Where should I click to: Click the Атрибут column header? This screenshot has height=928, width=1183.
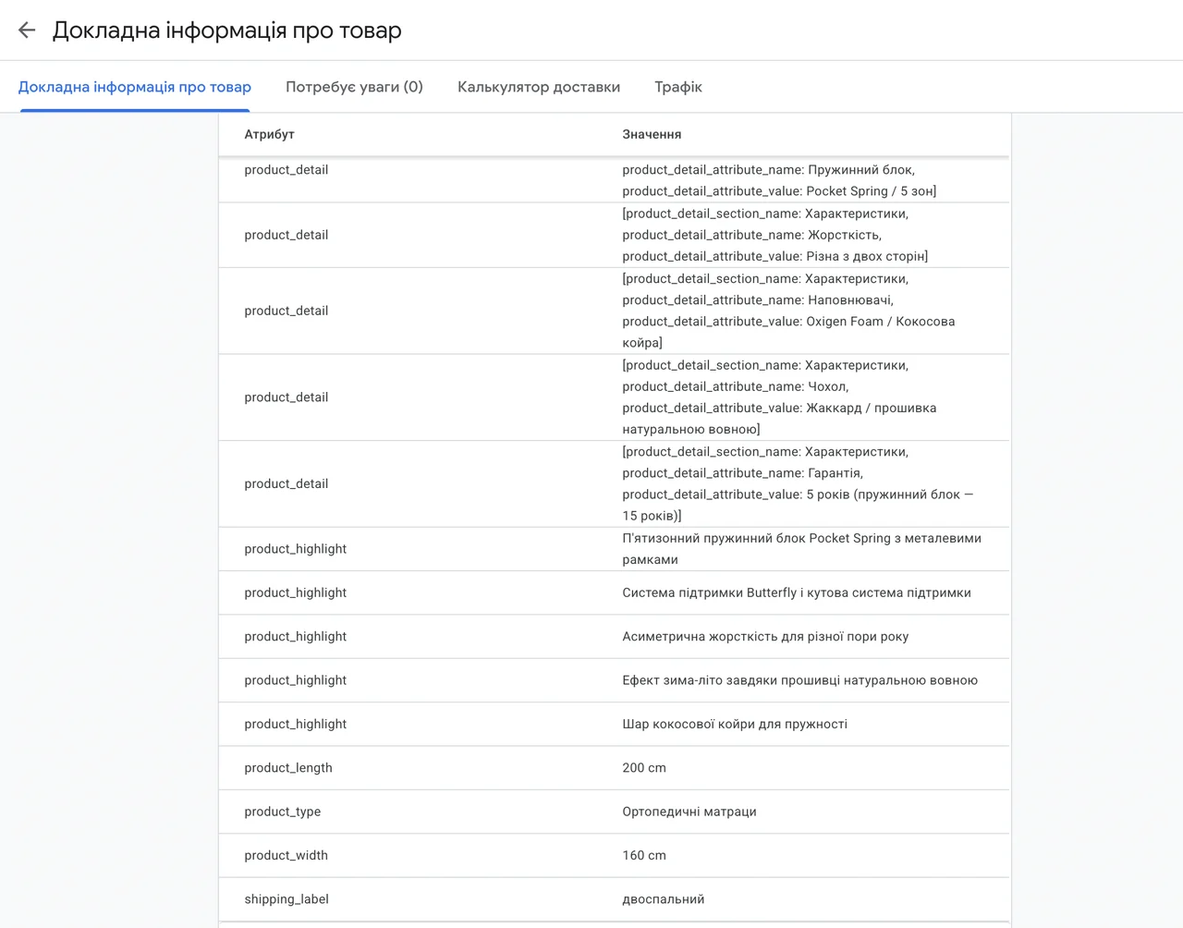click(269, 134)
